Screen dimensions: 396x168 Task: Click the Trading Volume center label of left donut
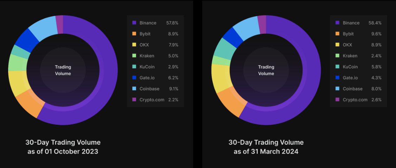(x=63, y=70)
